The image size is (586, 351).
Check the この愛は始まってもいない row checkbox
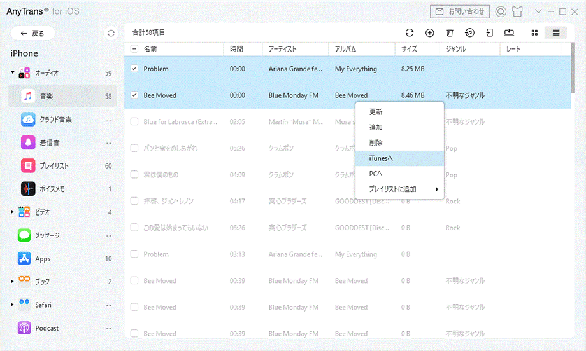pyautogui.click(x=134, y=228)
